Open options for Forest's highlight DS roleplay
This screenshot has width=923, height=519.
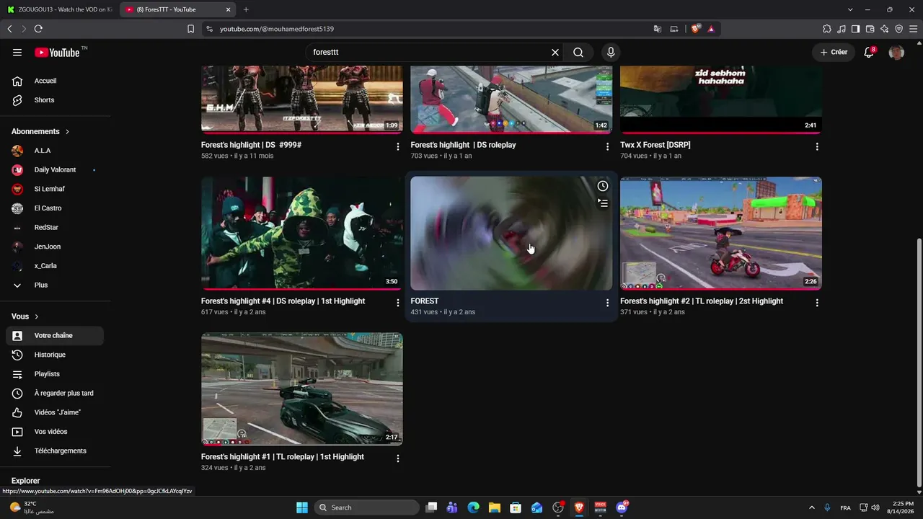tap(607, 147)
